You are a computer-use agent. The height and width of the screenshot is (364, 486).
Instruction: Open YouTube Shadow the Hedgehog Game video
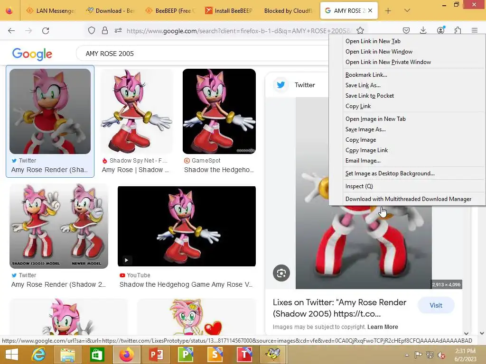point(187,226)
